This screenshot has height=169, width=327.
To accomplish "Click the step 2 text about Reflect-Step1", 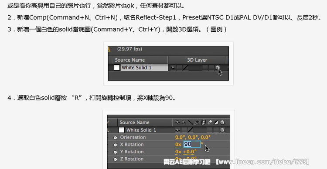I will click(165, 17).
